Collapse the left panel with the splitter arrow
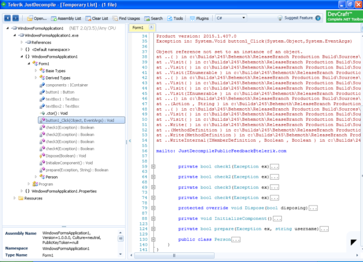363x262 pixels. click(130, 141)
